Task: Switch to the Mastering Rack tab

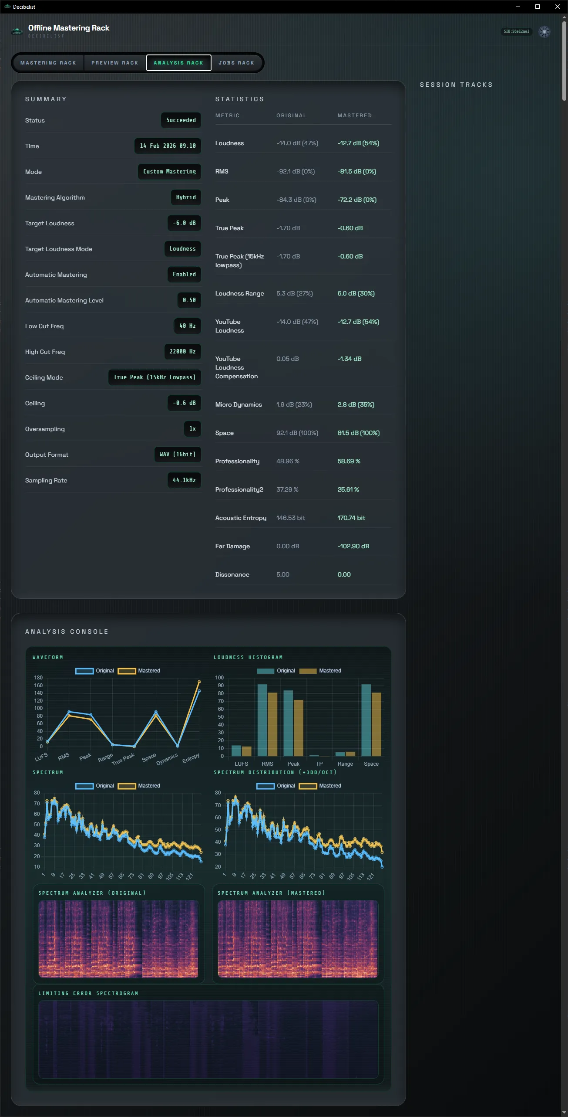Action: click(x=48, y=63)
